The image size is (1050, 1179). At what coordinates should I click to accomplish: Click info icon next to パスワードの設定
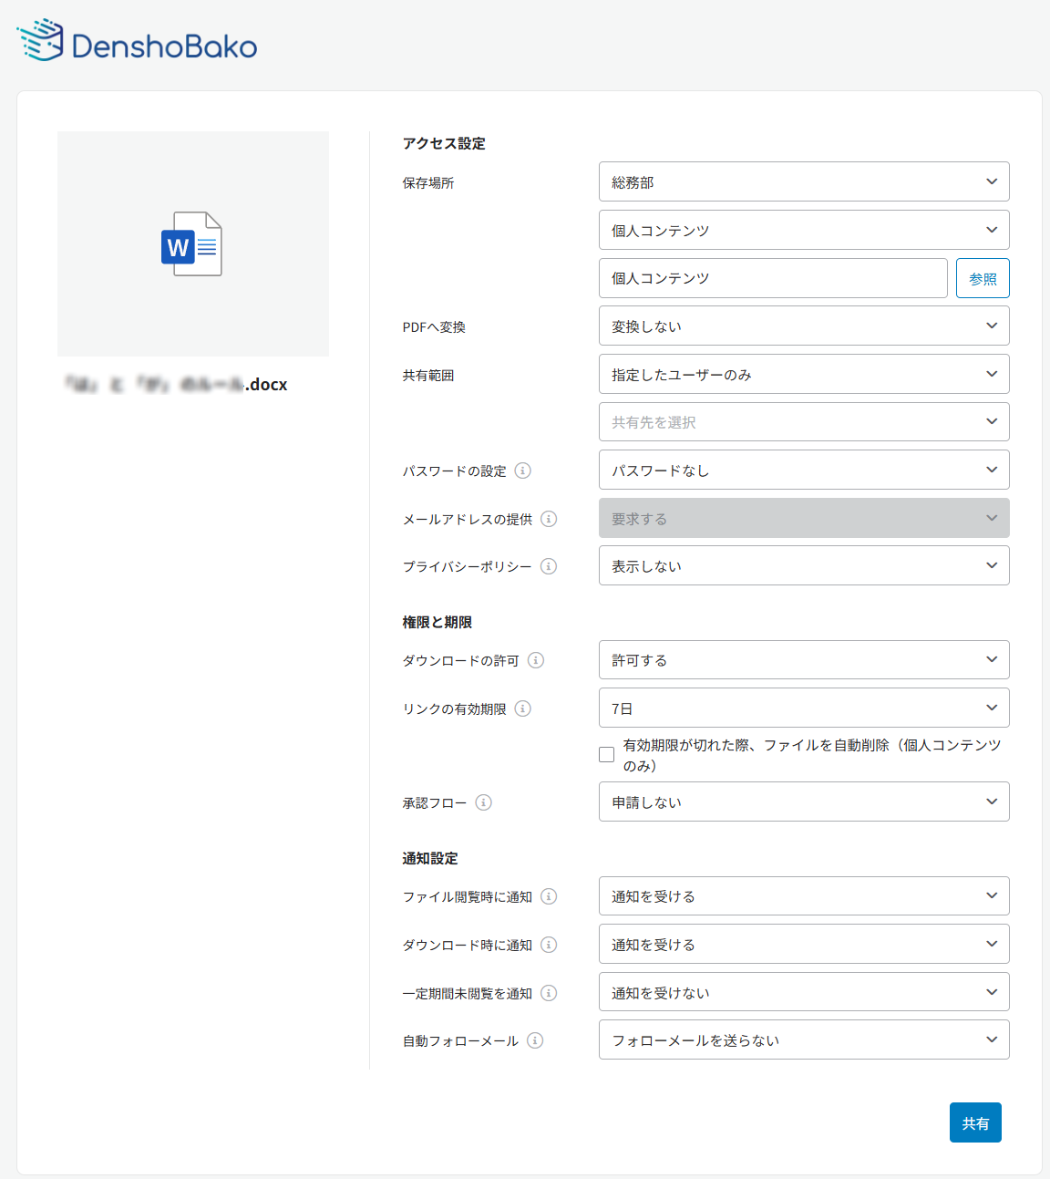(x=523, y=471)
